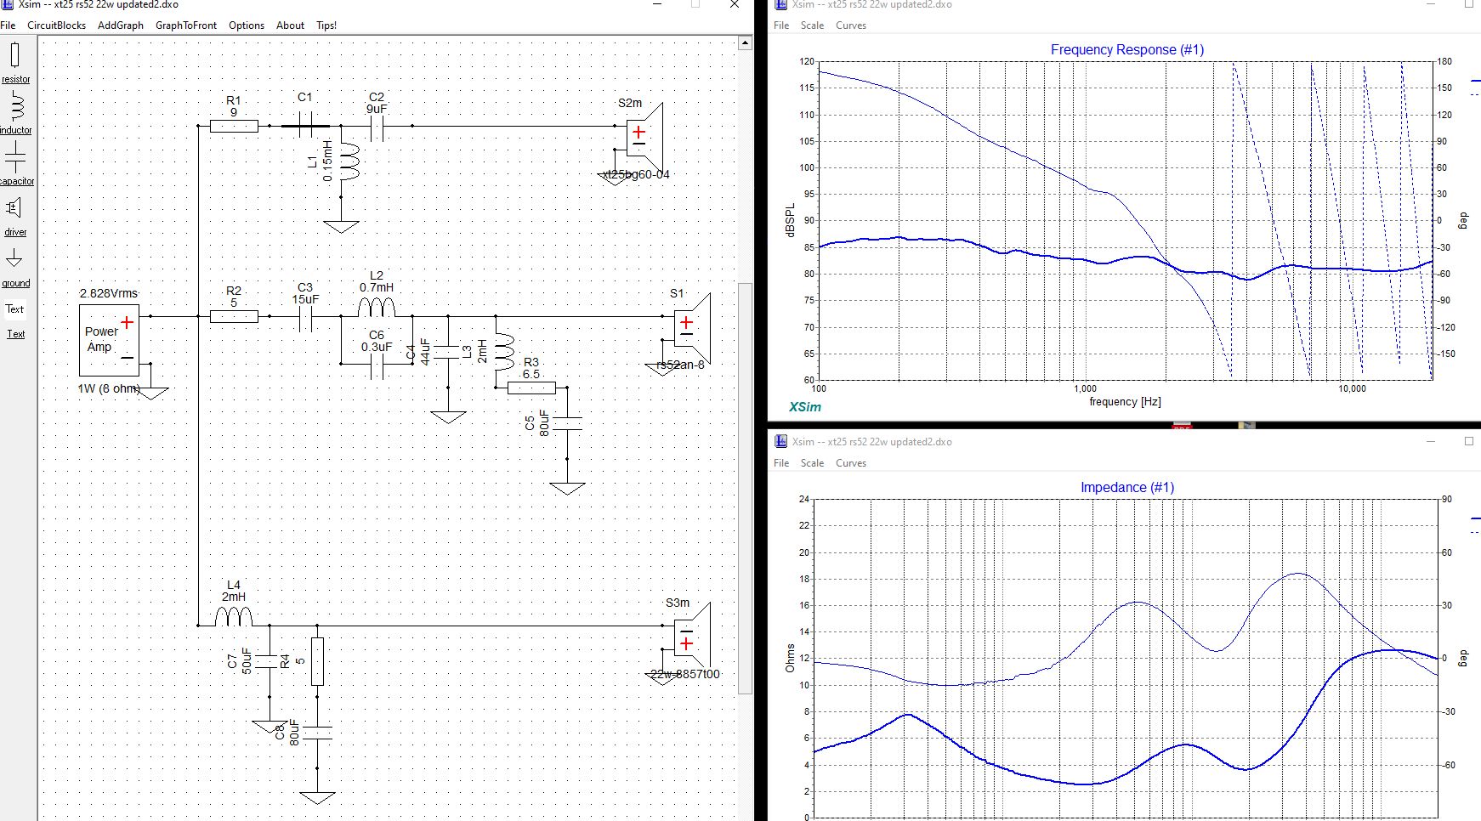Select the ground component tool
Image resolution: width=1481 pixels, height=821 pixels.
15,266
